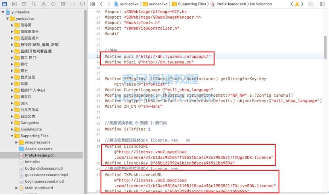329x195 pixels.
Task: Open the Test navigator diamond icon
Action: tap(53, 4)
